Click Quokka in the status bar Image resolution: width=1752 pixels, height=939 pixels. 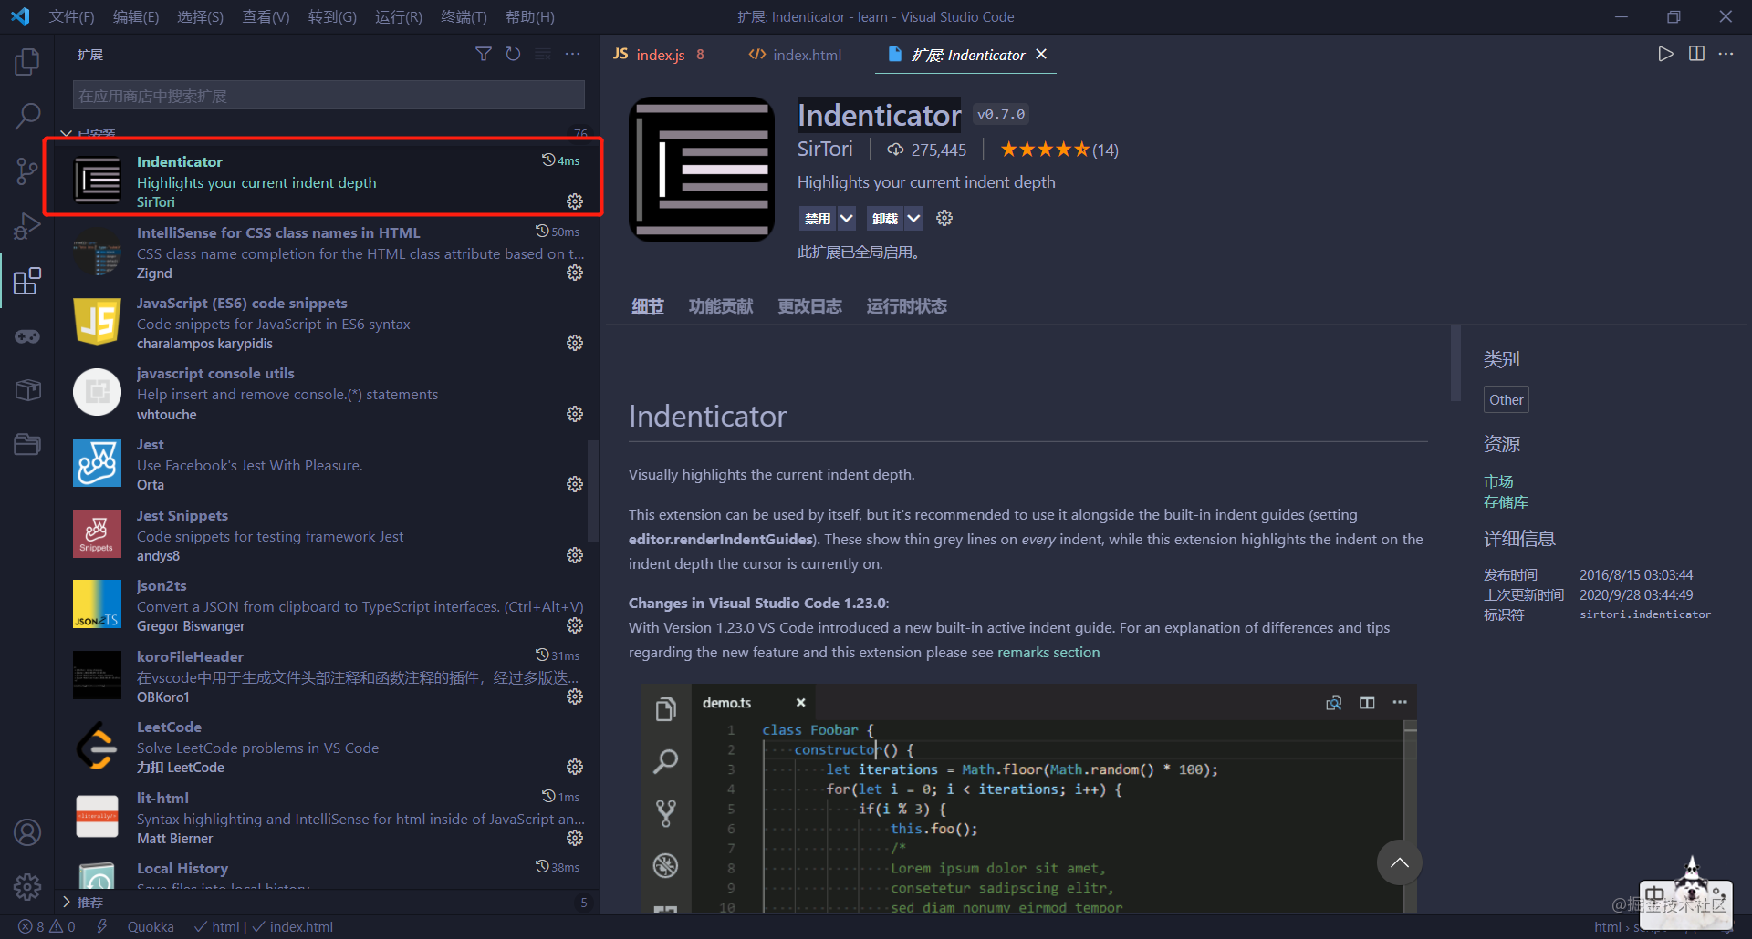[151, 927]
